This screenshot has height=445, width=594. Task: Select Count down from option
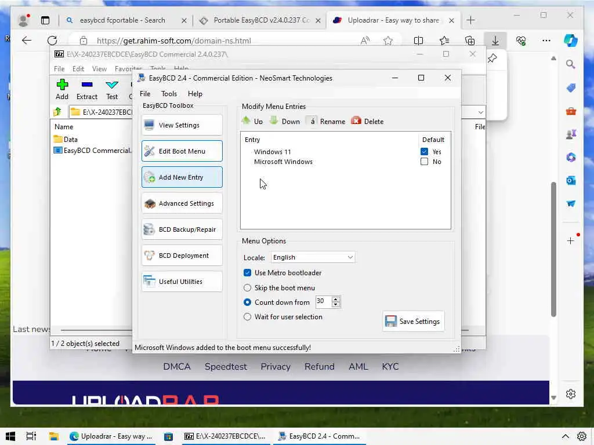point(247,302)
